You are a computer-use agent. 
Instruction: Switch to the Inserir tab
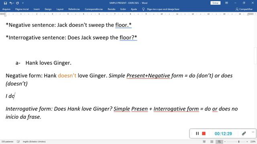(x=37, y=9)
